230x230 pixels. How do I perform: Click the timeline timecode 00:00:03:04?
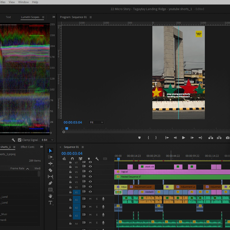pos(72,153)
